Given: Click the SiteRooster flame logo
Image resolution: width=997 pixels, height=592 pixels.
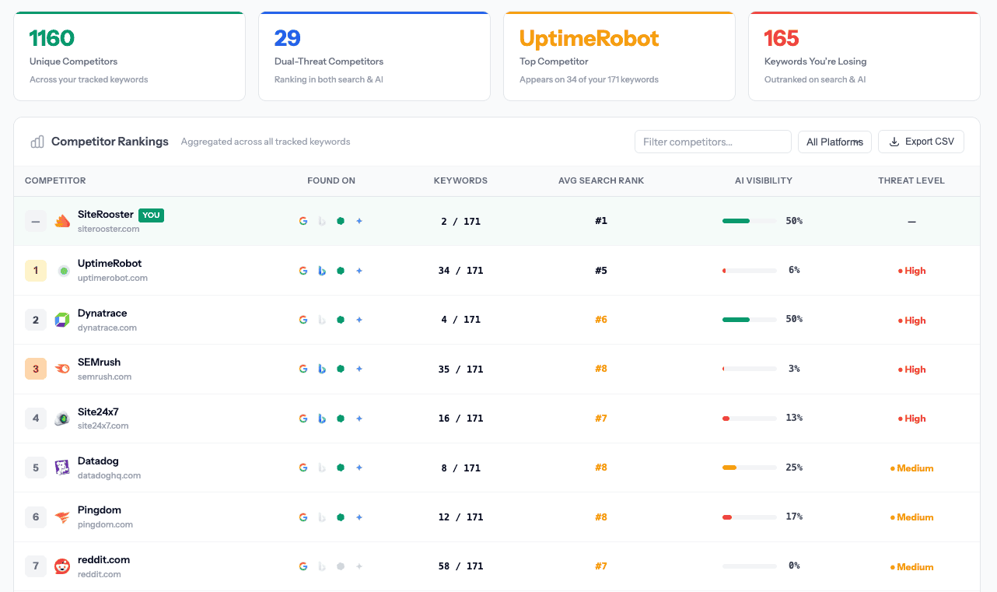Looking at the screenshot, I should (62, 222).
